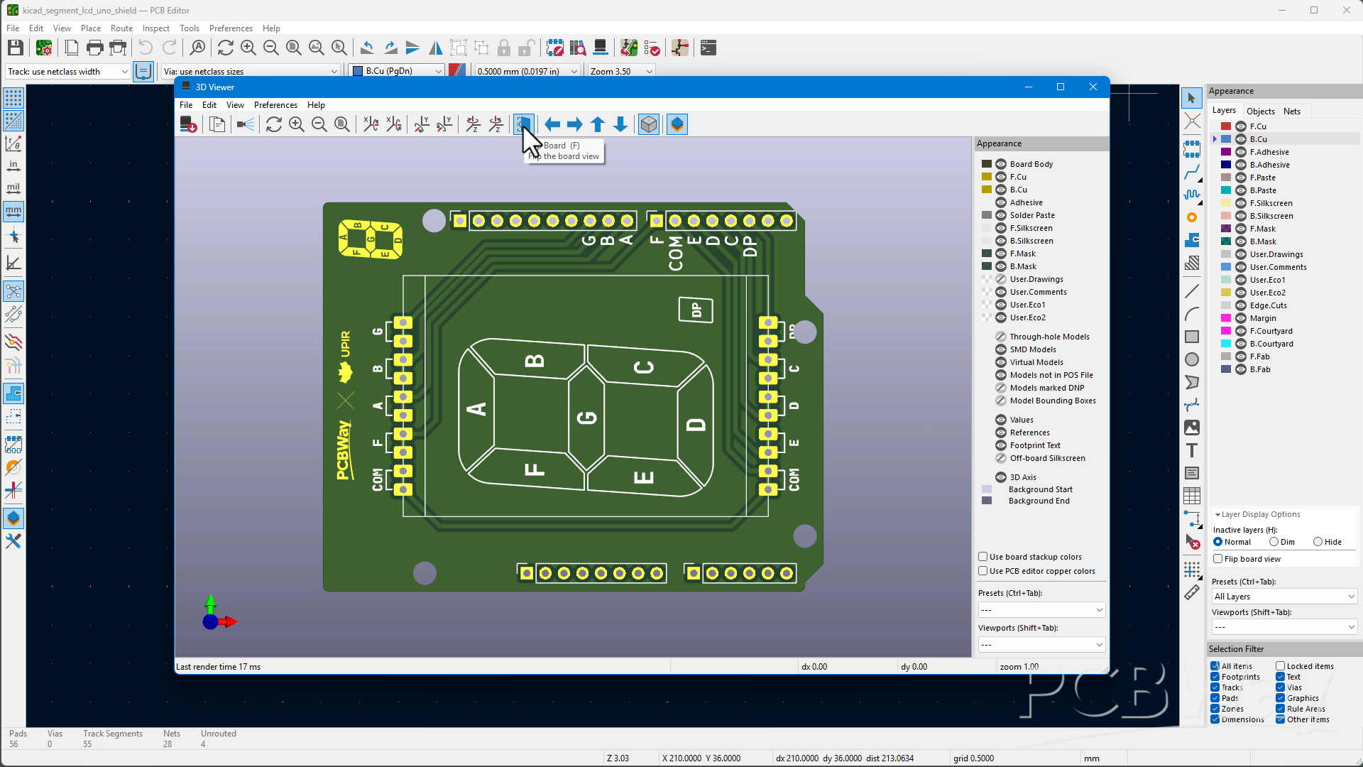This screenshot has height=767, width=1363.
Task: Uncheck the Footprints selection filter
Action: click(1215, 677)
